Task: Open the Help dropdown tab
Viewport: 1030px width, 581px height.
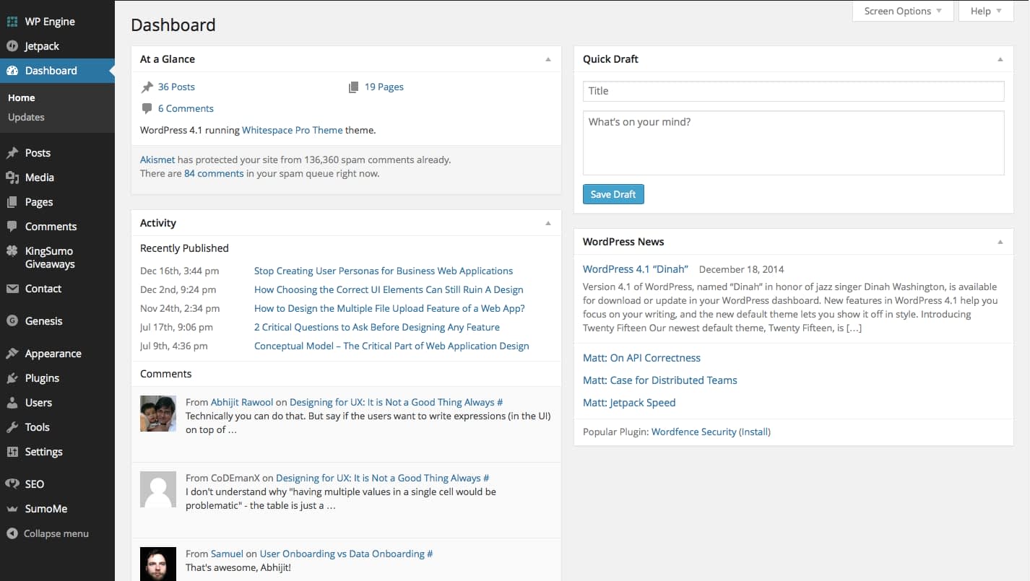Action: tap(986, 11)
